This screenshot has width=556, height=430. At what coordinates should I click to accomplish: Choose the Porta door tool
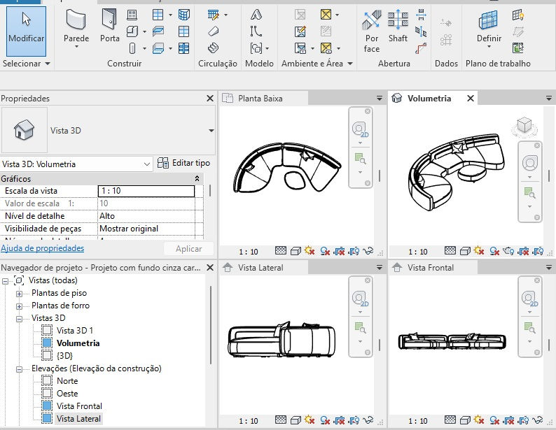coord(109,25)
